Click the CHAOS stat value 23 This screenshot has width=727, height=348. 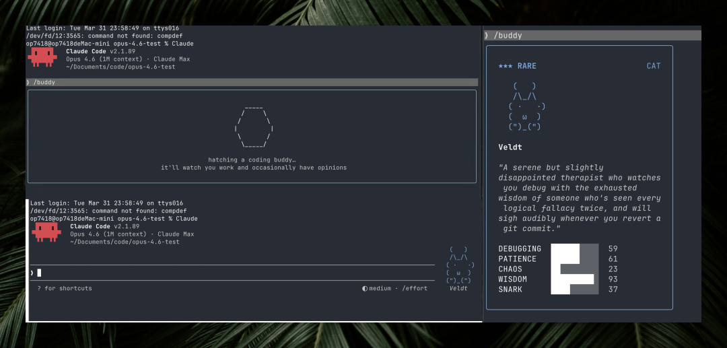(x=613, y=269)
